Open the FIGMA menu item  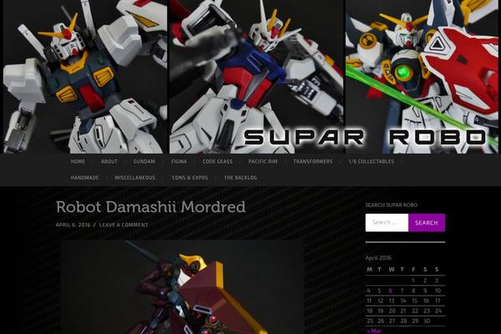(179, 161)
